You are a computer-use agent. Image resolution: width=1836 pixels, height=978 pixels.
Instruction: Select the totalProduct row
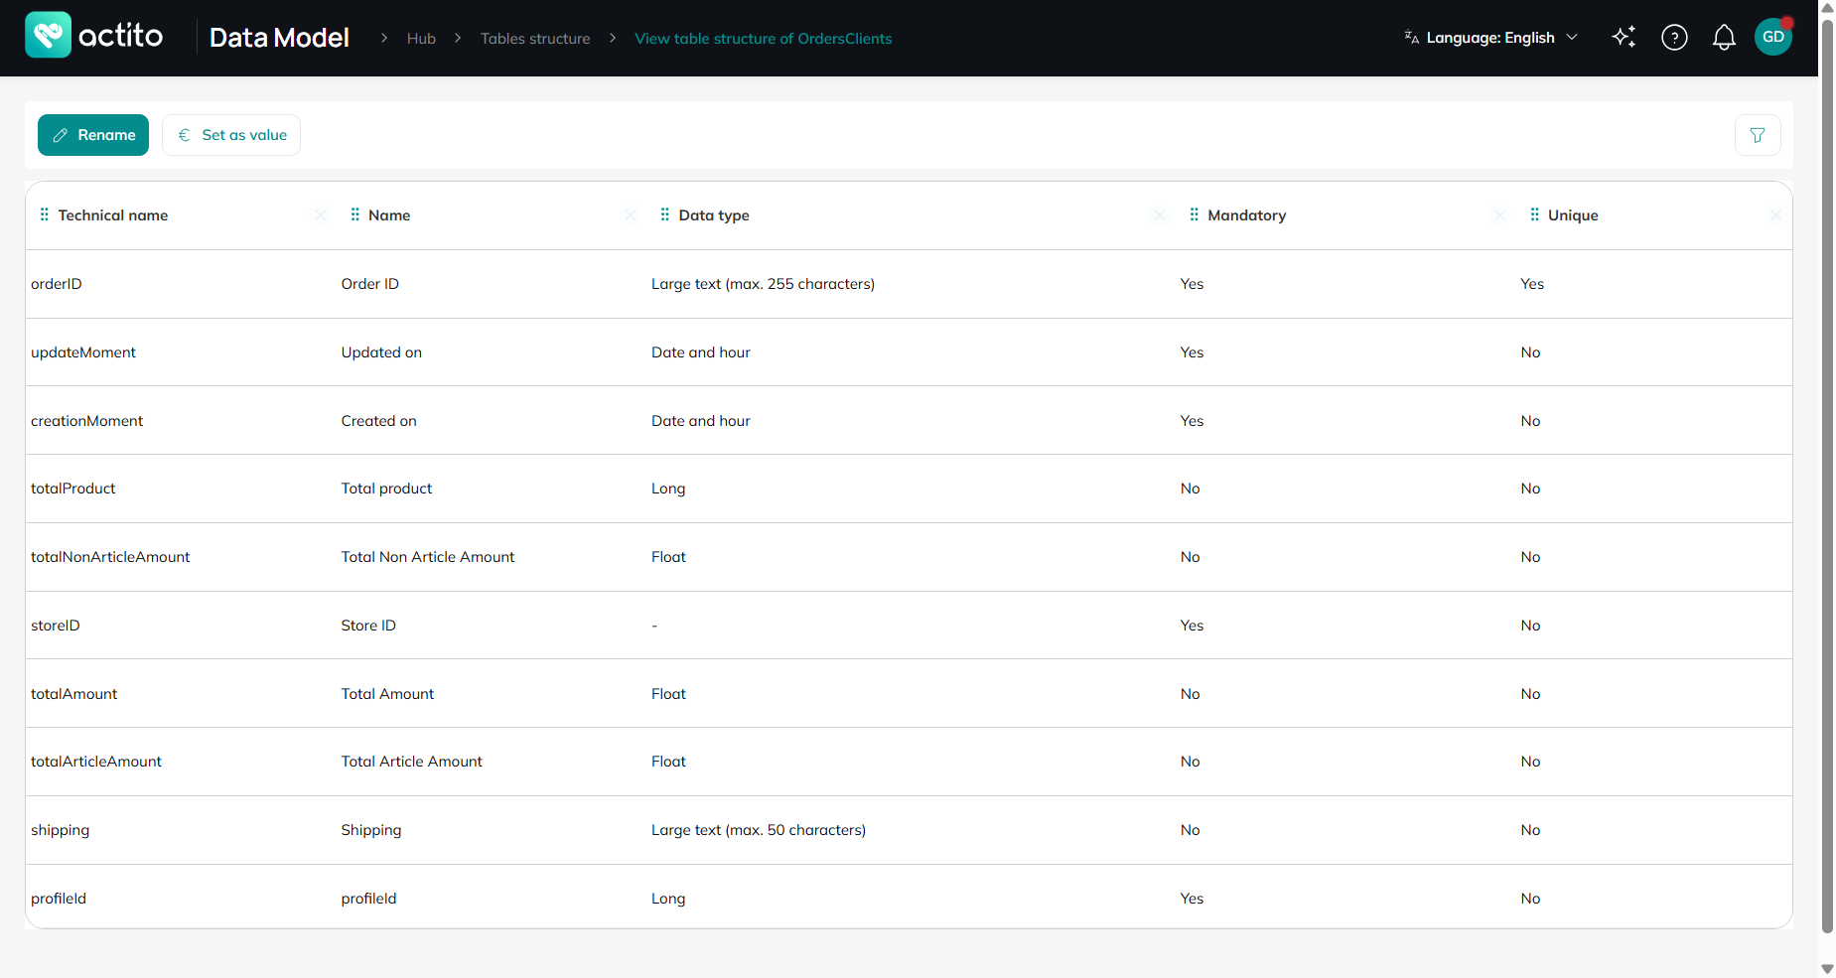click(909, 489)
